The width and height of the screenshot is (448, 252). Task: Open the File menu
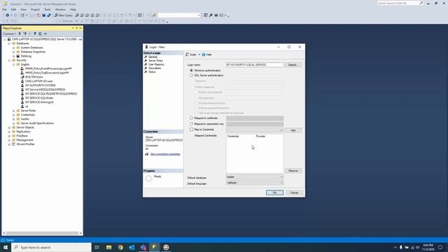tap(4, 9)
